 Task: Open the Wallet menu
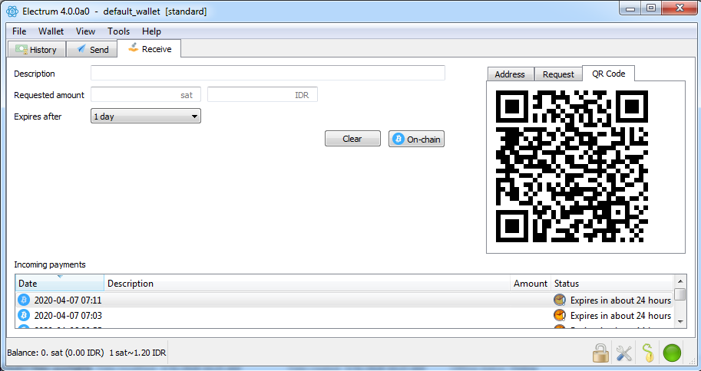(51, 31)
